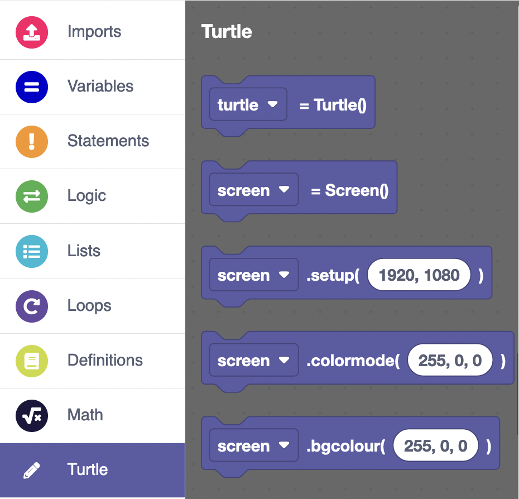Screen dimensions: 519x499
Task: Click the blue Variables equals icon
Action: 32,87
